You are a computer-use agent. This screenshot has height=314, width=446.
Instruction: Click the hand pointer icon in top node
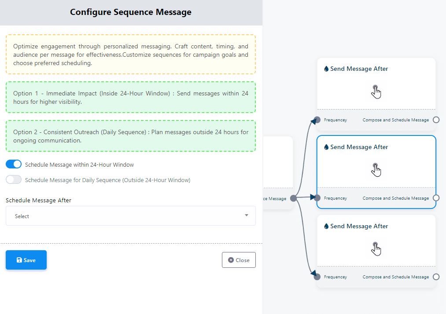(376, 92)
